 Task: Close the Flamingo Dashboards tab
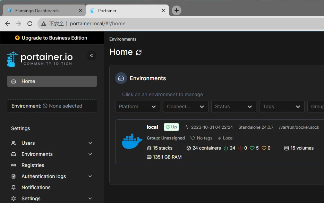[80, 10]
